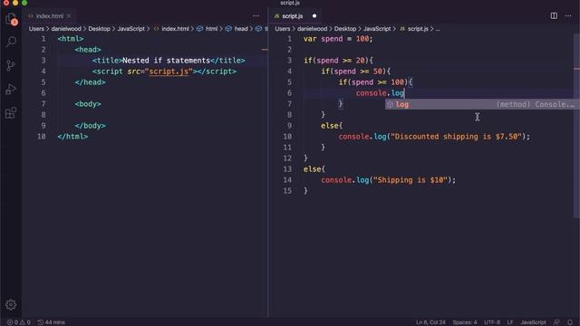
Task: Click the 'if(spend >= 50){' line
Action: (x=356, y=72)
